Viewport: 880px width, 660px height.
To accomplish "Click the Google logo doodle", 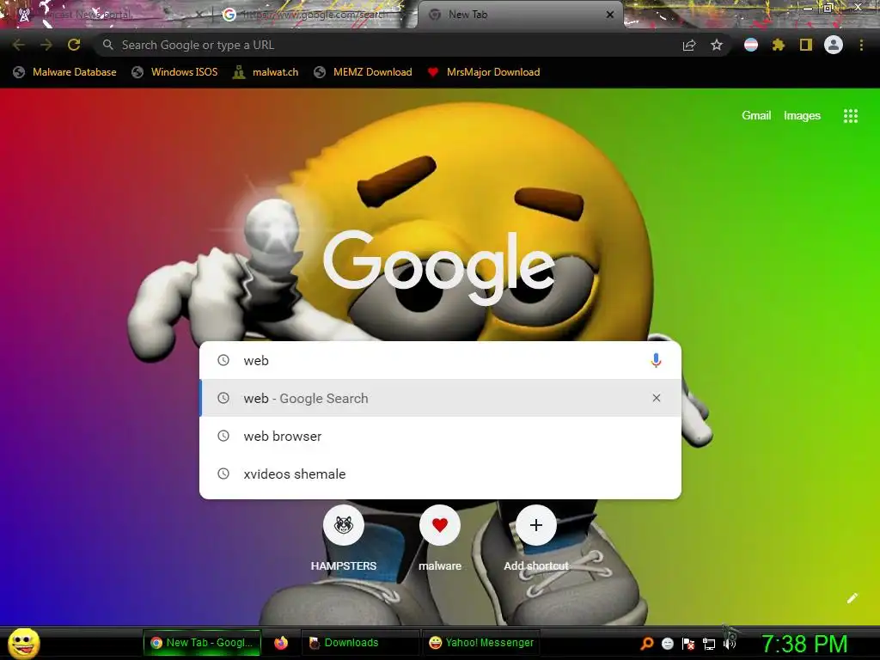I will (x=439, y=268).
